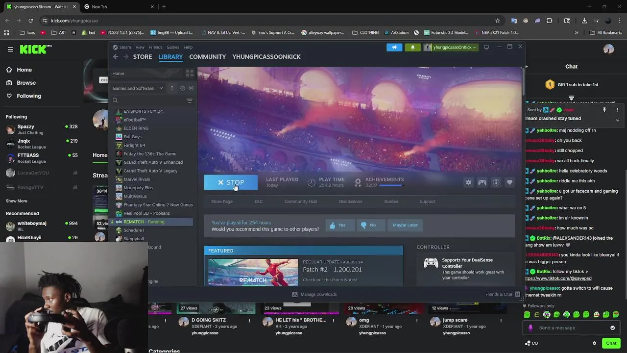Open REMATCH Community Hub link
The image size is (627, 353).
coord(301,202)
